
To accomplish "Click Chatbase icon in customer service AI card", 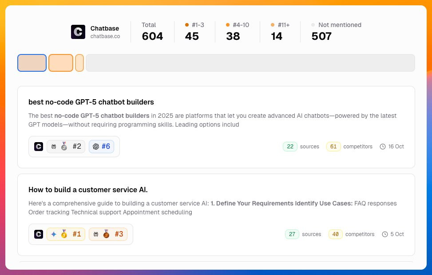I will click(39, 234).
